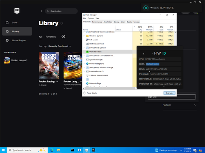This screenshot has height=153, width=205.
Task: Open Epic Games Launcher taskbar icon
Action: pos(93,150)
